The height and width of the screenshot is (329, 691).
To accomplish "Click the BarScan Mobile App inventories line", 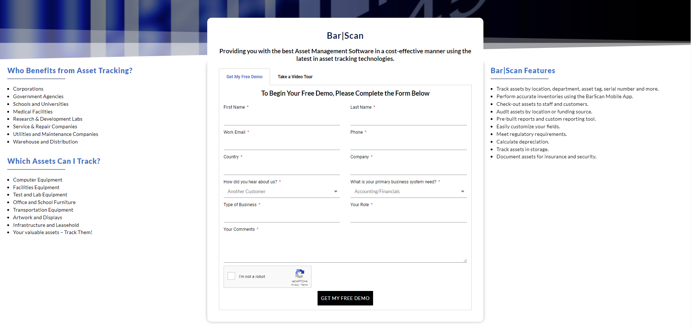I will coord(565,96).
